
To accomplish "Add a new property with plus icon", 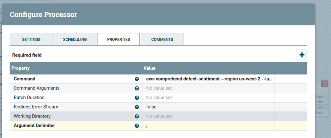I will tap(301, 55).
